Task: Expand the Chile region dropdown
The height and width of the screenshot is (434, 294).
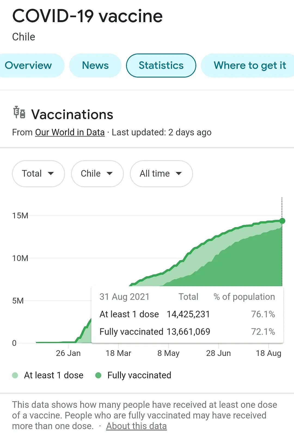Action: (97, 174)
